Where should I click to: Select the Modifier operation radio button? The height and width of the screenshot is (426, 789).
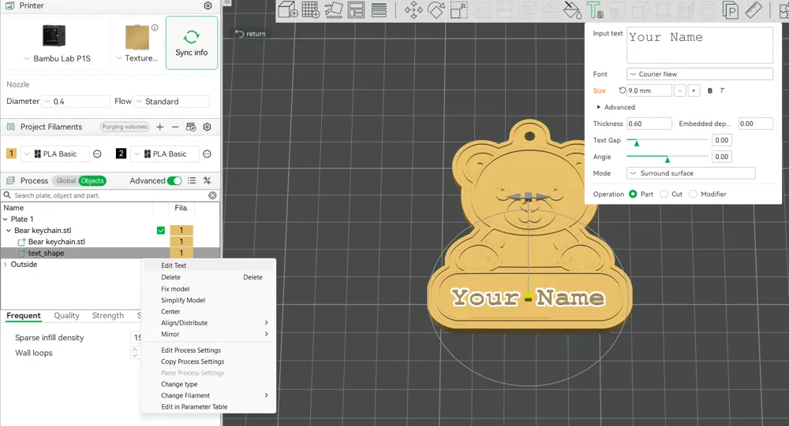693,194
